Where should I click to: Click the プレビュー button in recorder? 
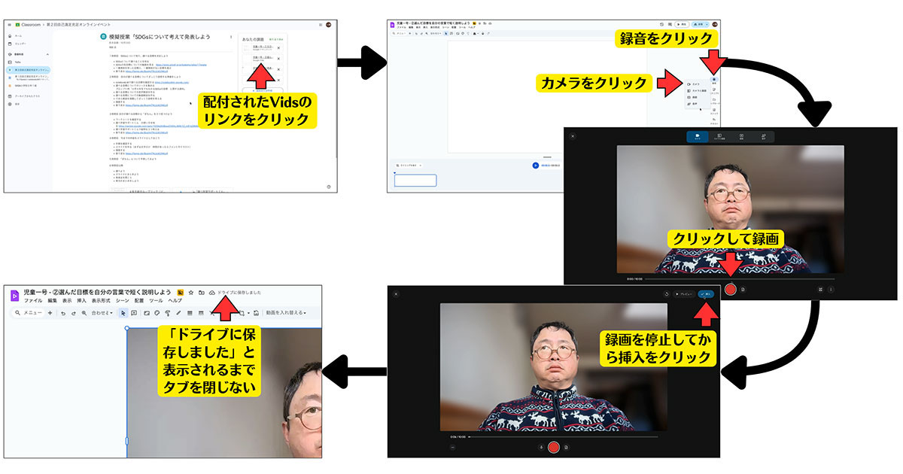click(x=683, y=294)
